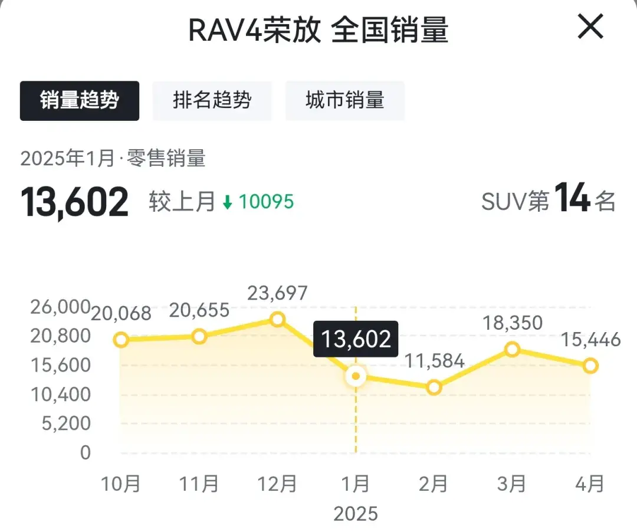
Task: Switch to the 排名趋势 tab
Action: coord(212,101)
